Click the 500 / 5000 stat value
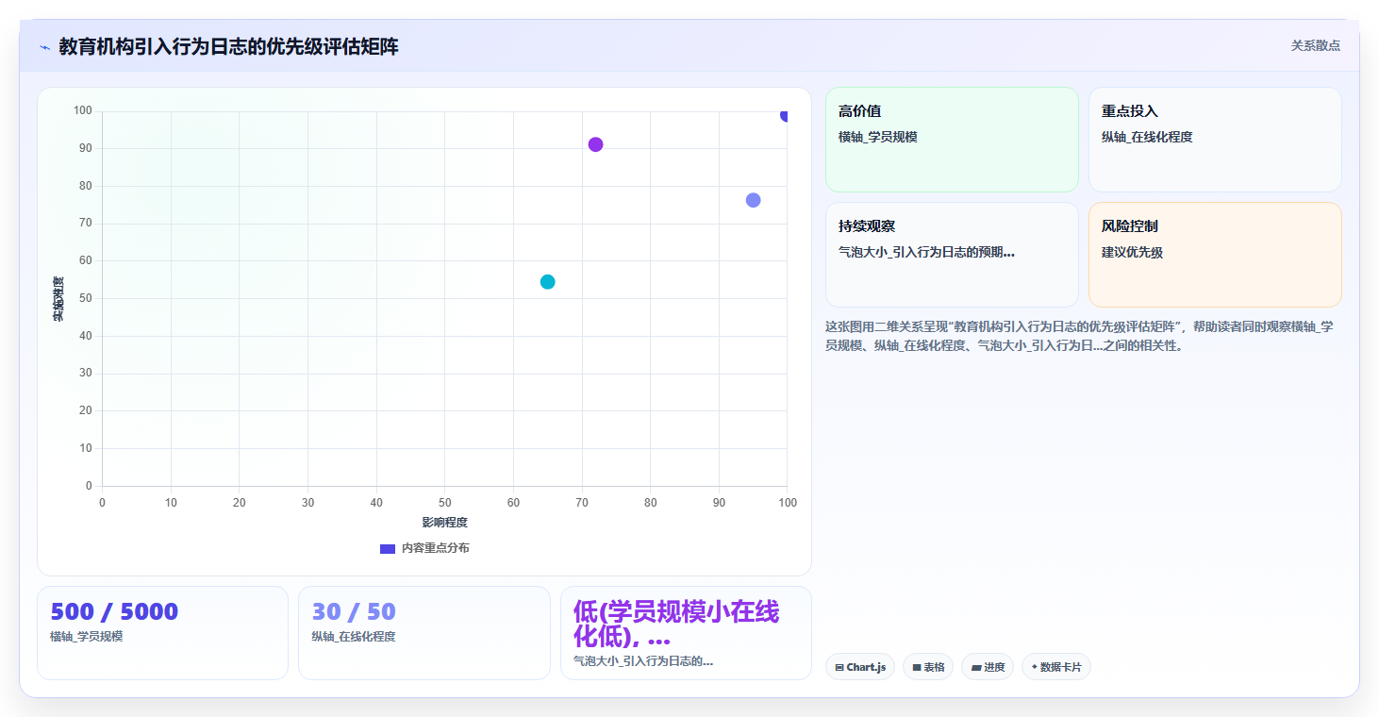Screen dimensions: 1379x717 pos(114,611)
